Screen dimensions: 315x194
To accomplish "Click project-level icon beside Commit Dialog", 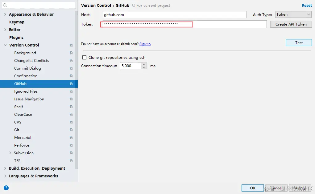I will coord(71,68).
